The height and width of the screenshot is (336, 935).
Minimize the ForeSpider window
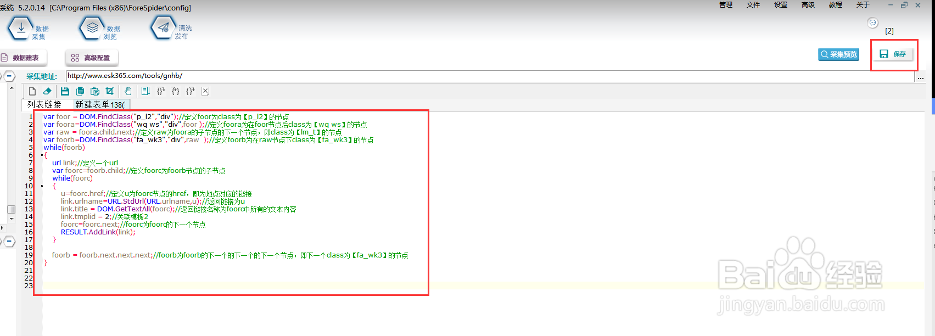tap(891, 5)
